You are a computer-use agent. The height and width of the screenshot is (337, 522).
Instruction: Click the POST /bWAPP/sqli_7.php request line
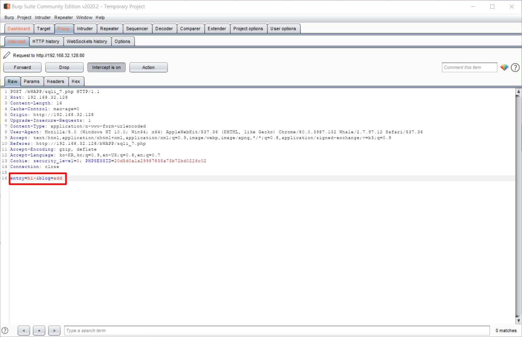click(55, 91)
